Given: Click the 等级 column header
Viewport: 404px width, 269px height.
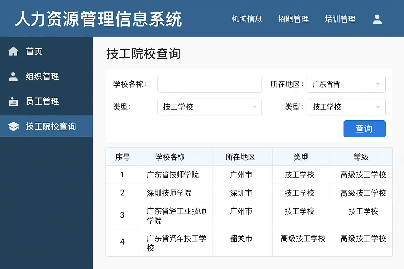Looking at the screenshot, I should (361, 157).
